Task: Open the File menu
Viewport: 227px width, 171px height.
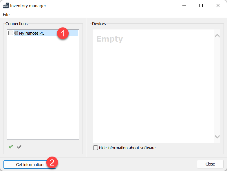Action: click(6, 14)
